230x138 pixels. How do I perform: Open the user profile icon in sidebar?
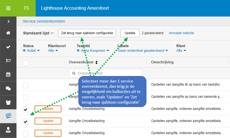pos(8,130)
